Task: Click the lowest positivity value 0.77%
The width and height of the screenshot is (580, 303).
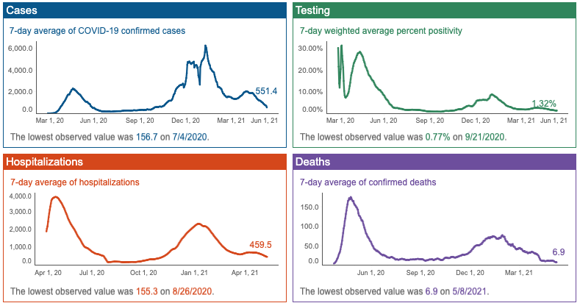Action: point(440,137)
